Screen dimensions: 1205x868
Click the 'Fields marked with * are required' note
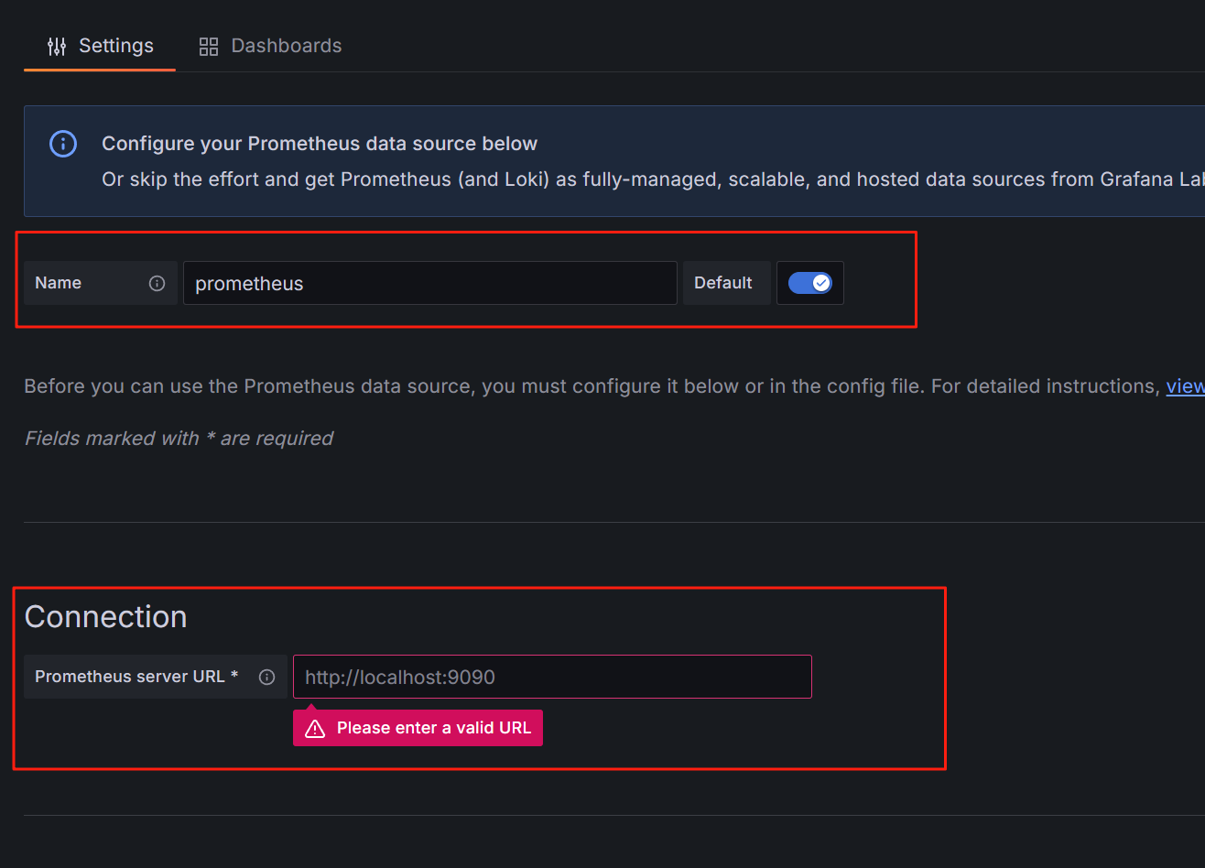(x=179, y=439)
